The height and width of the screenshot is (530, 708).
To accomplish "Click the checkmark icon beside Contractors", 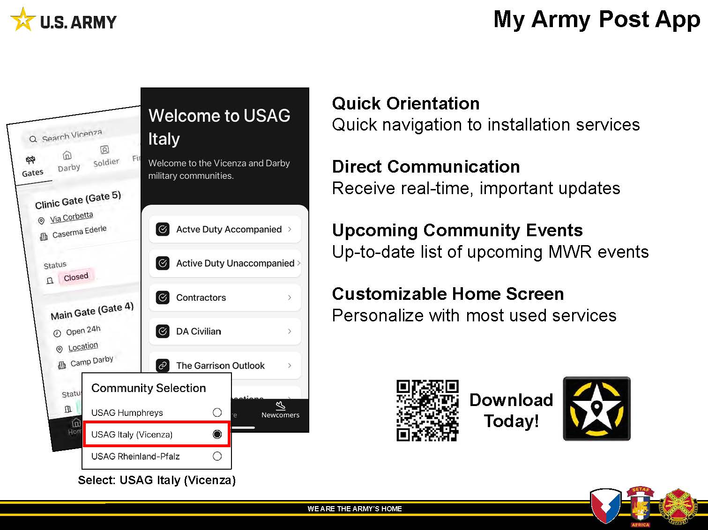I will point(163,298).
